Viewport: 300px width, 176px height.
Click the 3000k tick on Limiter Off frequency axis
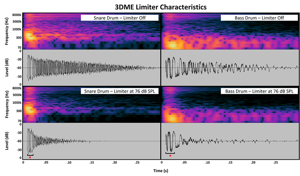[x=17, y=22]
